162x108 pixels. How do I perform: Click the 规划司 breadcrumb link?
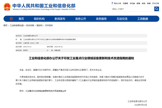[x=39, y=25]
